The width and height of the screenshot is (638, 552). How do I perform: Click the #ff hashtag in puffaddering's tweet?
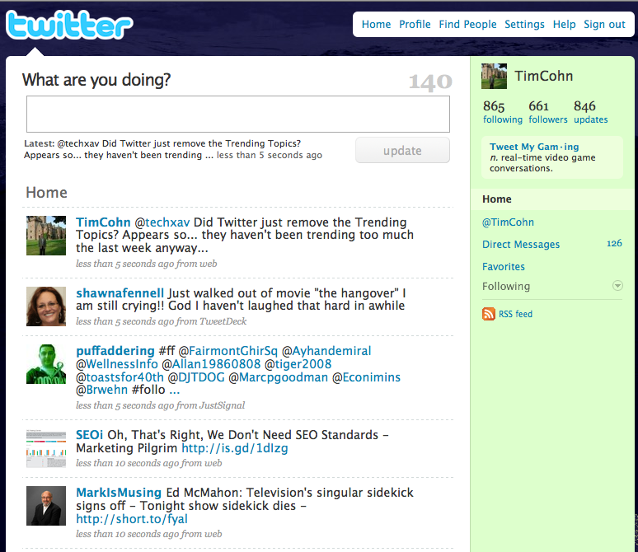167,351
